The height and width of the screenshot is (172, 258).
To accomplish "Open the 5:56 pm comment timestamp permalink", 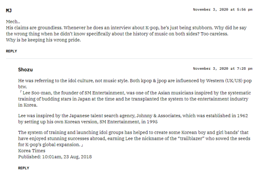I will (x=223, y=9).
